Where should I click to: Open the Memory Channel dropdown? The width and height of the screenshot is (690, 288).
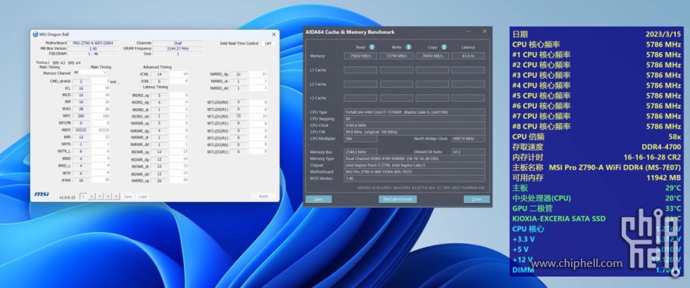click(x=90, y=72)
